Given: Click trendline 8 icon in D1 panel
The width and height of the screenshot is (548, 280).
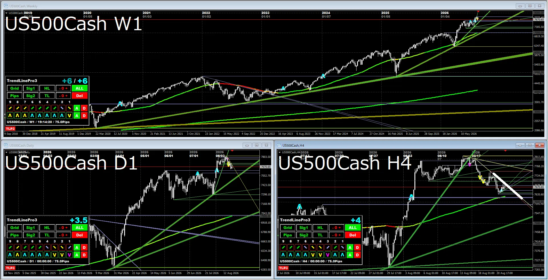Looking at the screenshot, I should point(17,248).
